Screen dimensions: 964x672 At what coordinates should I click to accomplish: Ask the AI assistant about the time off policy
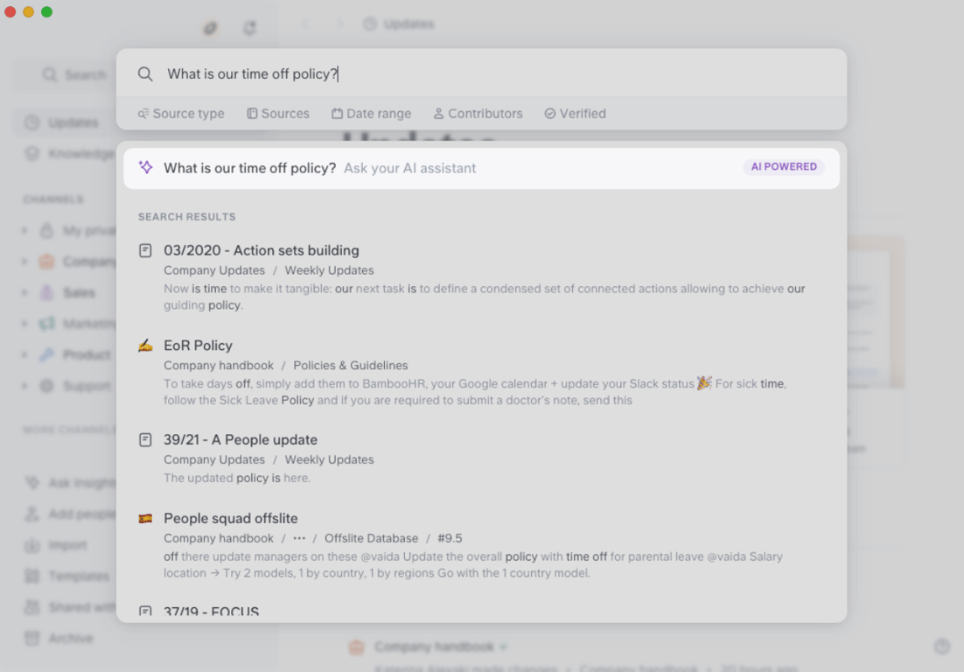pos(481,168)
